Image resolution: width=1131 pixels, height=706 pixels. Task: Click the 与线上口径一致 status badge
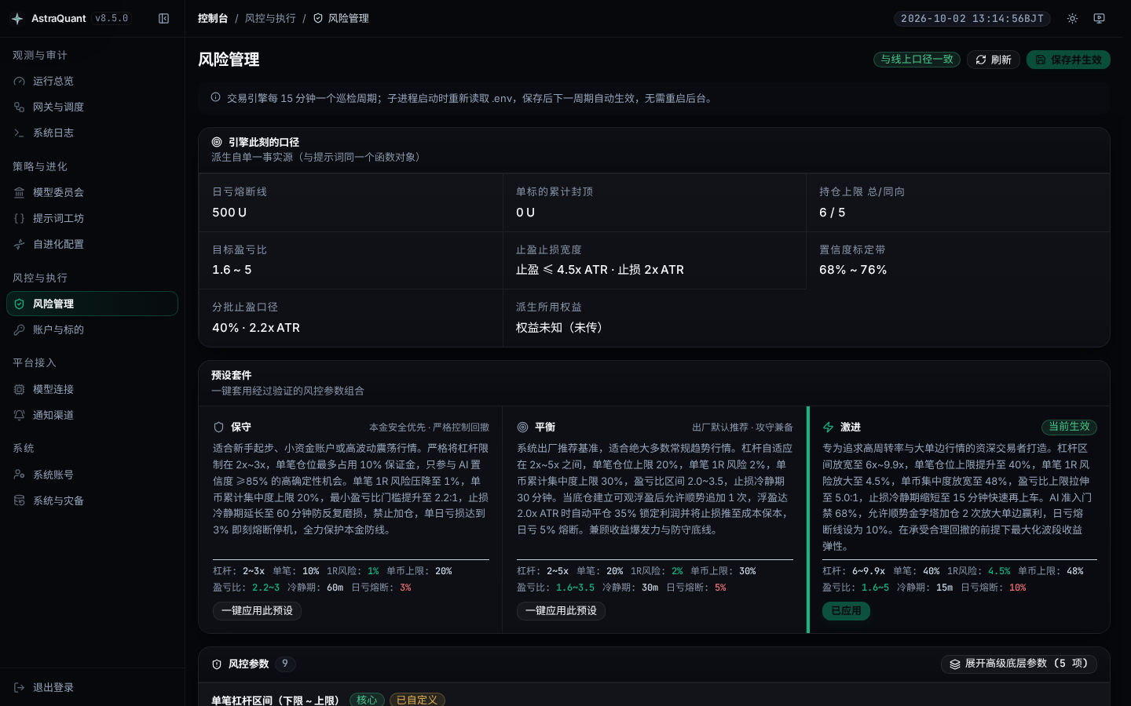click(917, 60)
